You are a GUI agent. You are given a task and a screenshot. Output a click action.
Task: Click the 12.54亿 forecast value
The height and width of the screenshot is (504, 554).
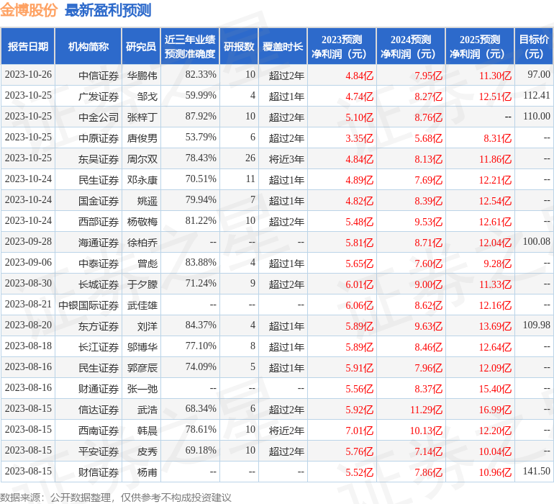pyautogui.click(x=495, y=201)
